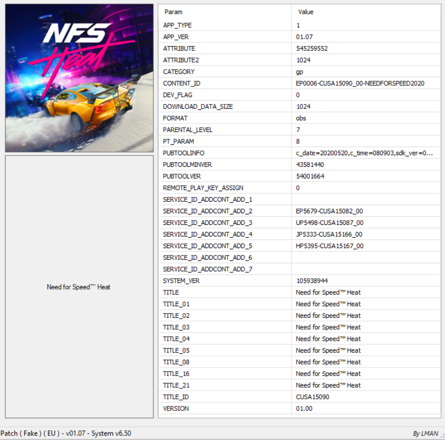Select the PUBTOOLINFO row
Image resolution: width=445 pixels, height=440 pixels.
pos(183,153)
